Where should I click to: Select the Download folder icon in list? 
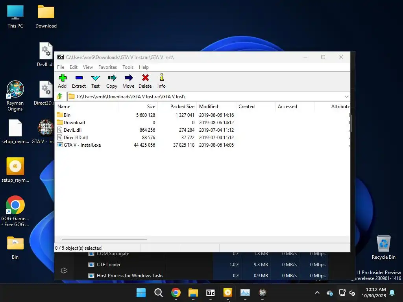pyautogui.click(x=60, y=122)
